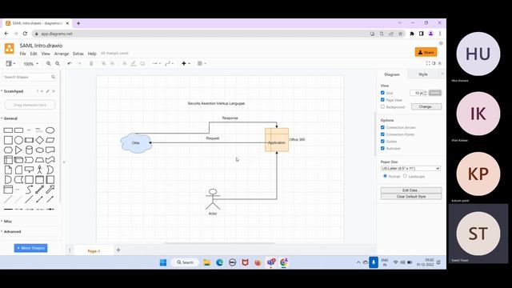Open Microsoft Edge from the taskbar

click(x=219, y=262)
